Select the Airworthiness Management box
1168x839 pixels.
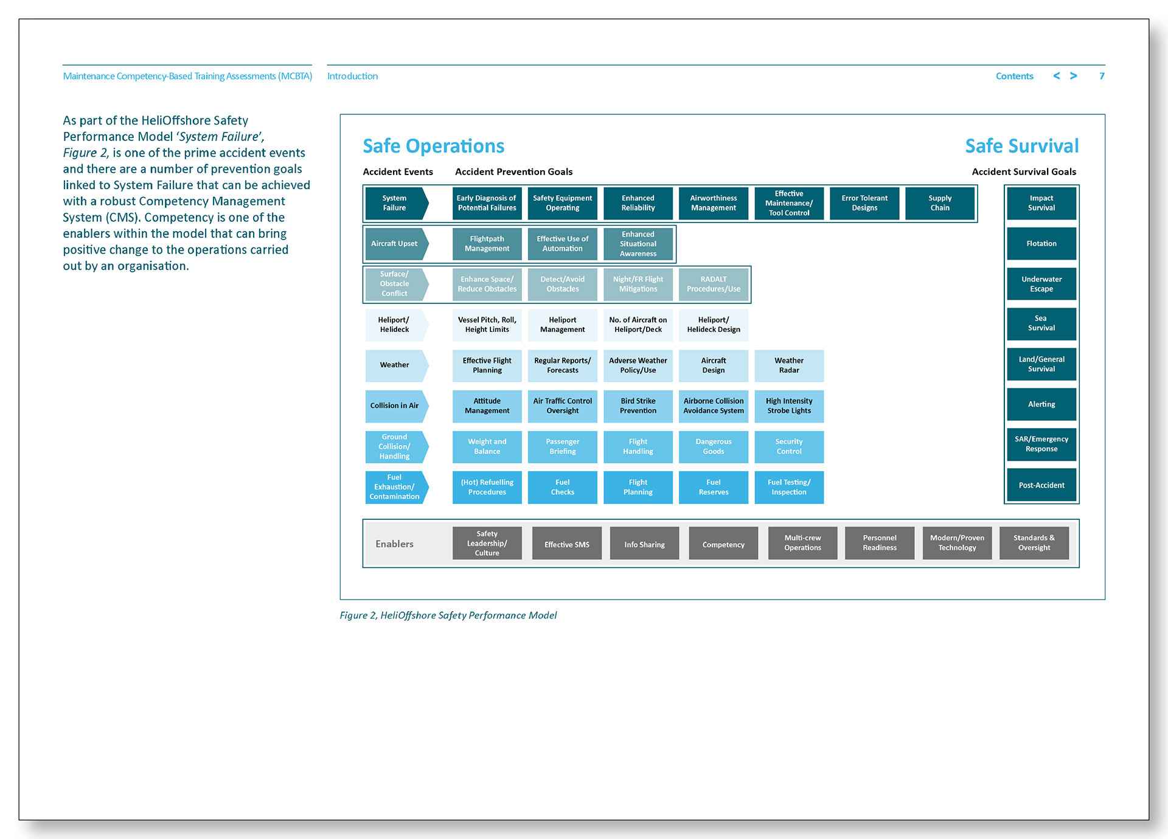pos(714,203)
